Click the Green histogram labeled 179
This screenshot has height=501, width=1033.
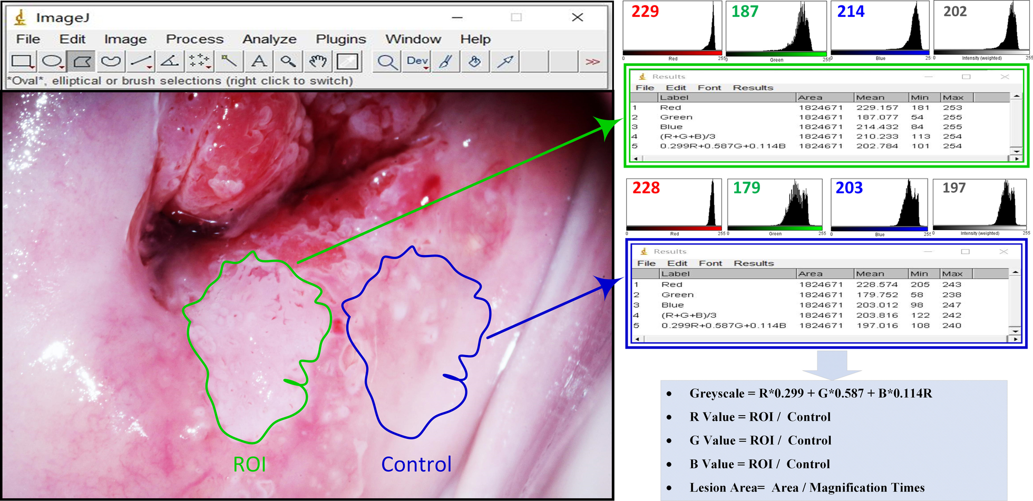click(775, 208)
